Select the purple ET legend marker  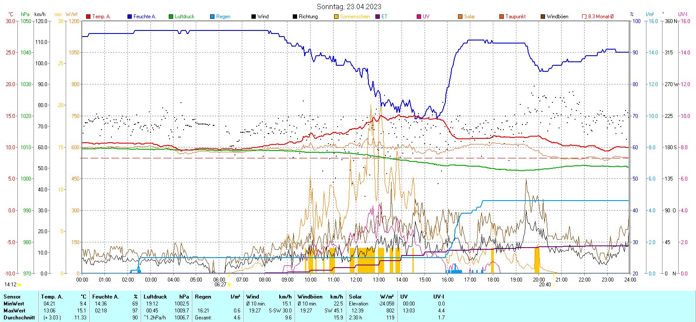pos(378,17)
